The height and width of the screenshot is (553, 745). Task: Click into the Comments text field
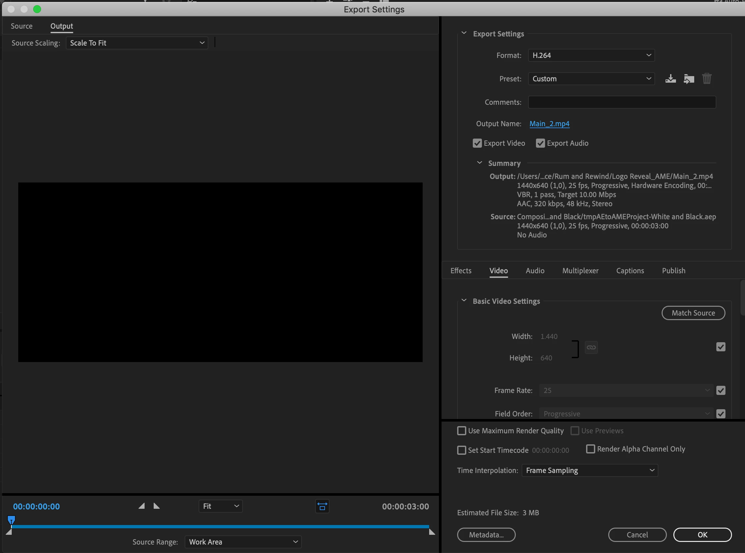(x=622, y=102)
